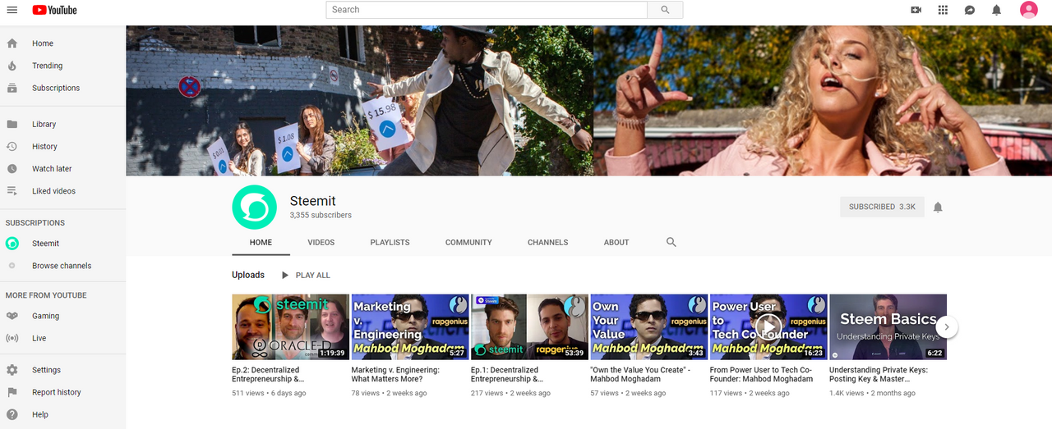The height and width of the screenshot is (429, 1052).
Task: Click into the Search input field
Action: (x=487, y=10)
